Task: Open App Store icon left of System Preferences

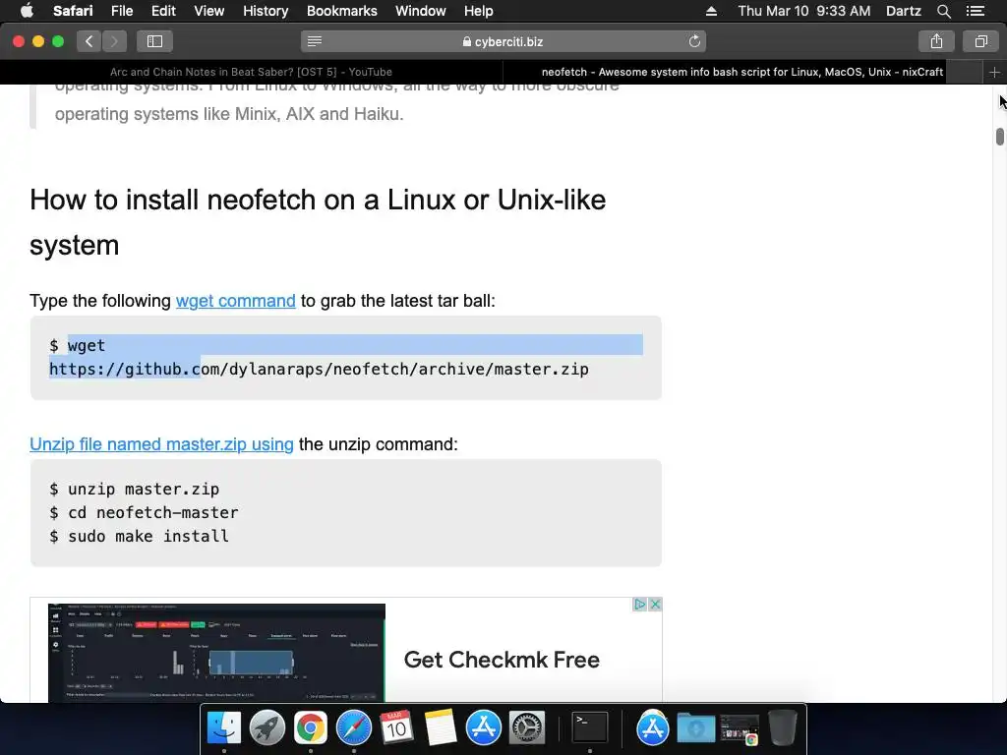Action: [484, 728]
